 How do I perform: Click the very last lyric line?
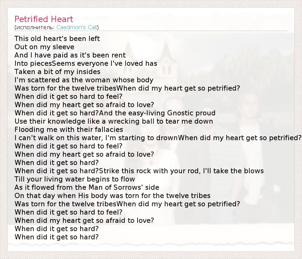pos(56,237)
